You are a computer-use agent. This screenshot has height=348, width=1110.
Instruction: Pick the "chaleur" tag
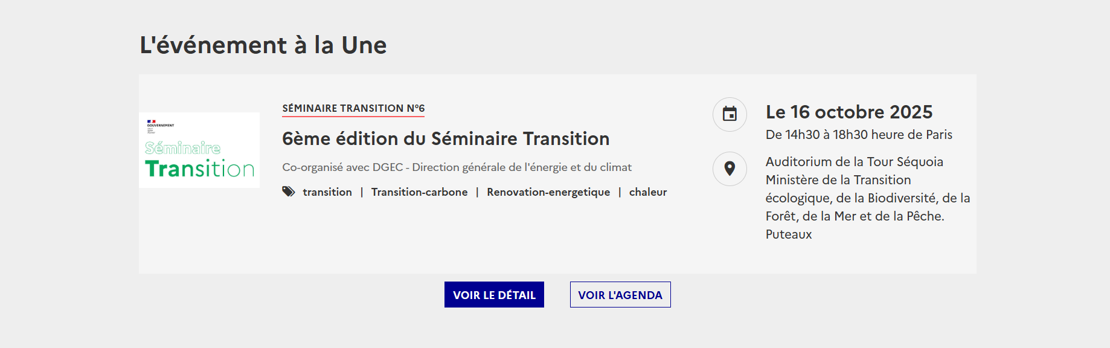648,192
